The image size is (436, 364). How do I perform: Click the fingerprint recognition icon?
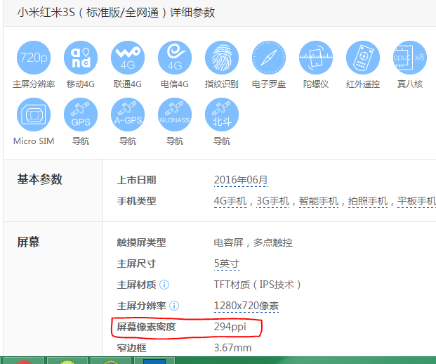(x=222, y=58)
